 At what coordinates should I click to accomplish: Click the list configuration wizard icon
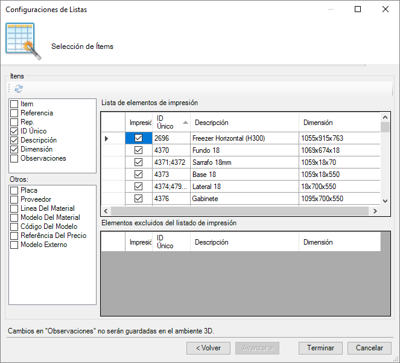(x=23, y=42)
